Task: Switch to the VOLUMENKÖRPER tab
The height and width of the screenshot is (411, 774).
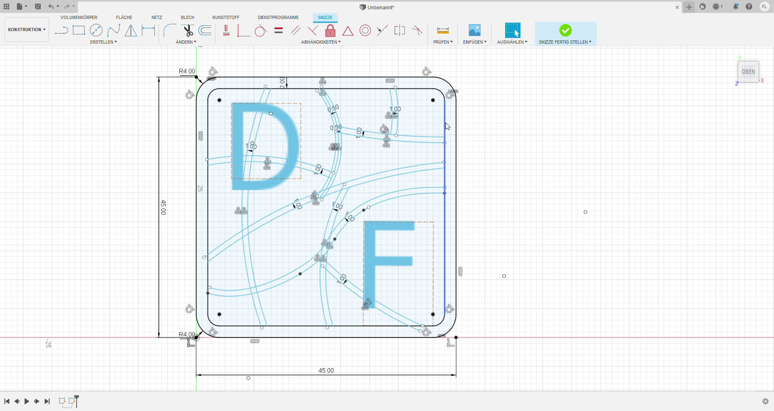Action: pyautogui.click(x=79, y=17)
